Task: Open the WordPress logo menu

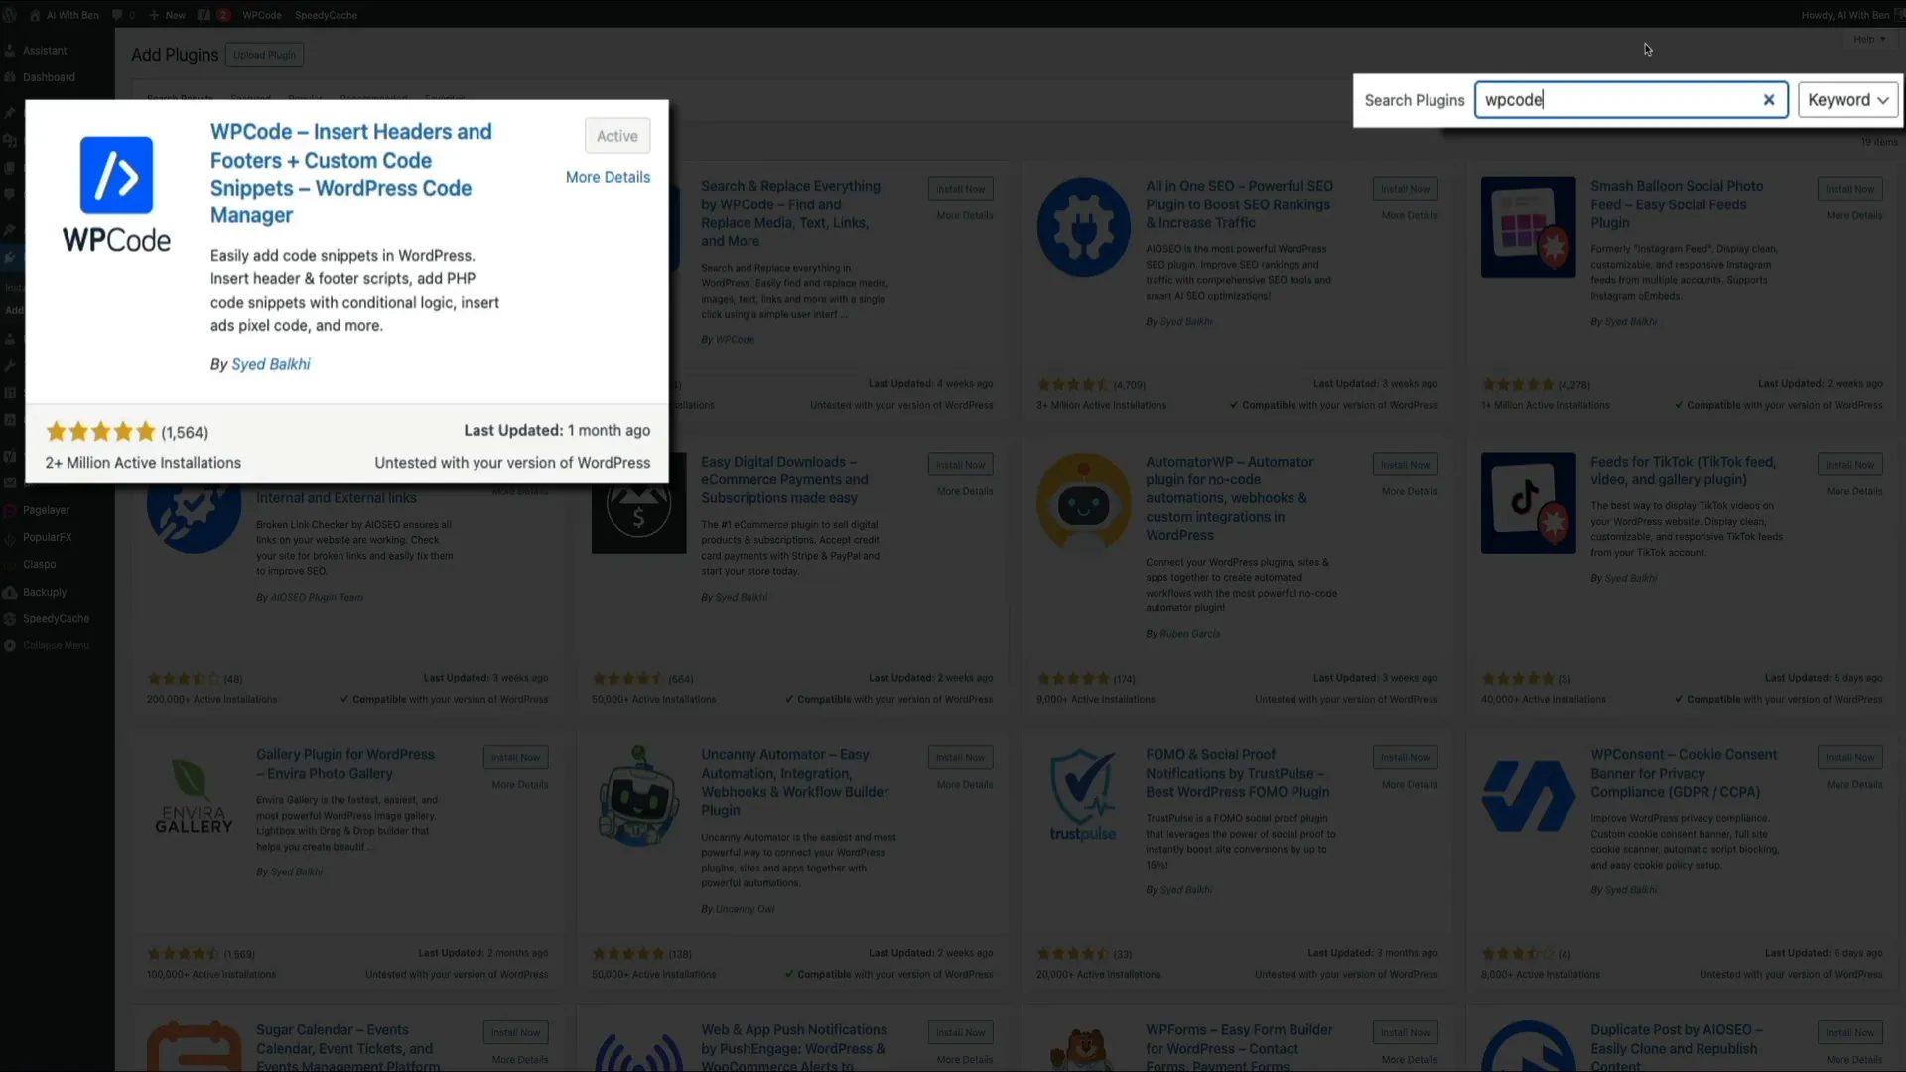Action: click(x=11, y=15)
